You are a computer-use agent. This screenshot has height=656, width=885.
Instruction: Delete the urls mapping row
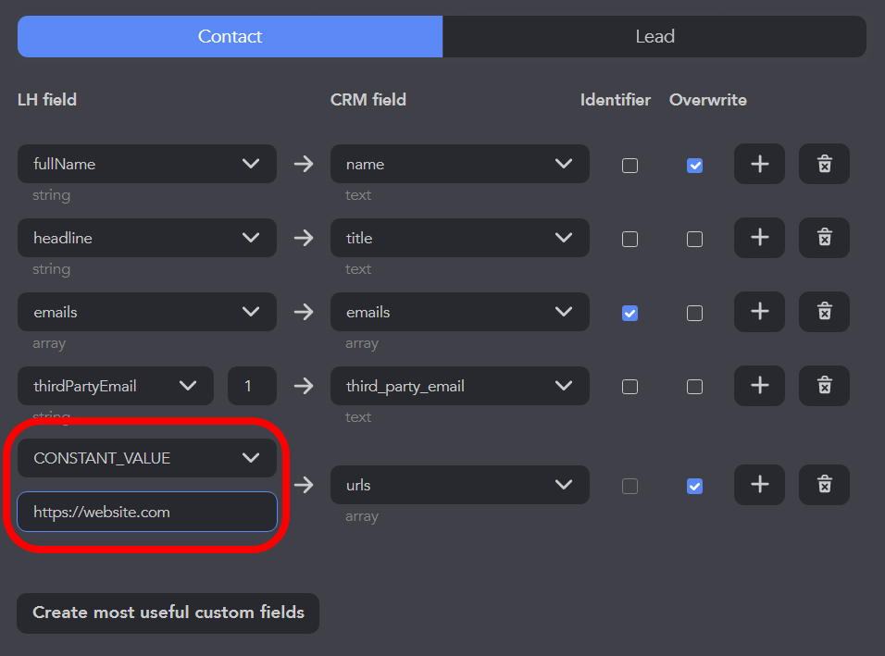[824, 485]
